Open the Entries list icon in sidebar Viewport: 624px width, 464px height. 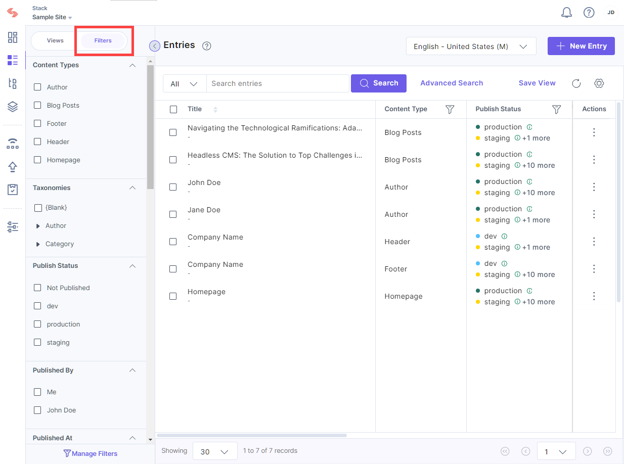click(13, 60)
